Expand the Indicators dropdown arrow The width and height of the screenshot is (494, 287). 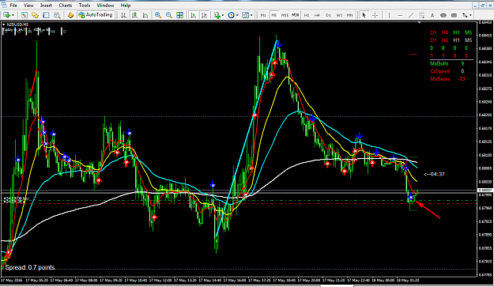[x=223, y=15]
